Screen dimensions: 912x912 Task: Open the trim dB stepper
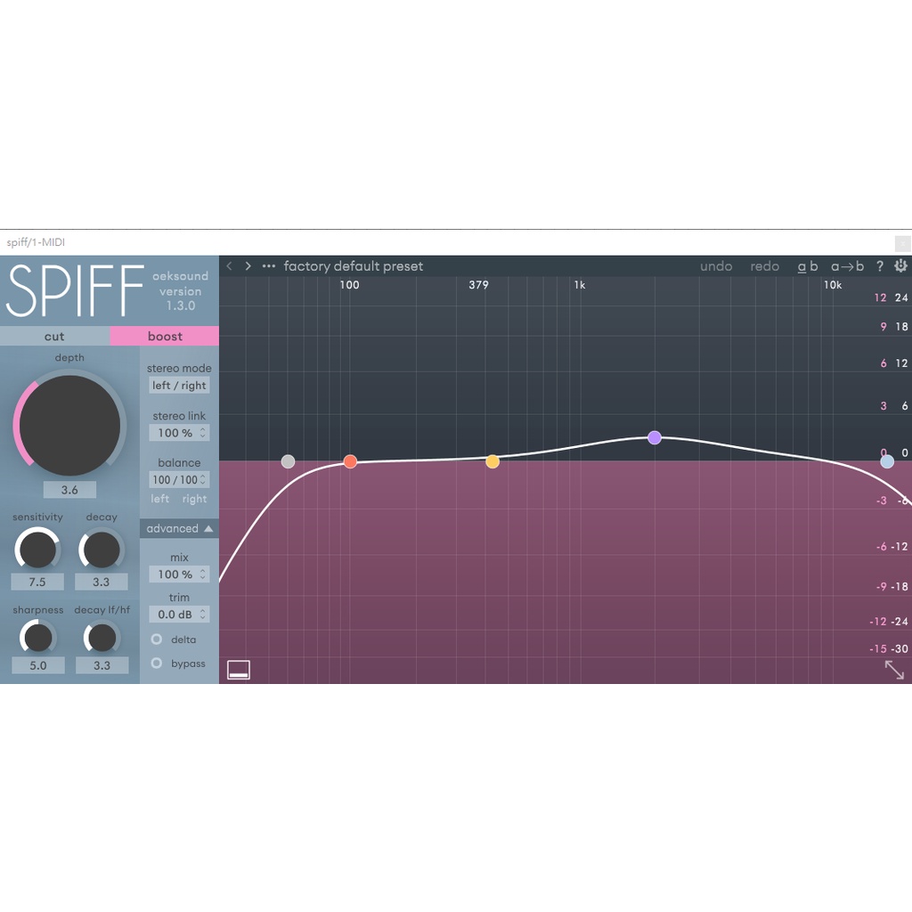[x=179, y=615]
